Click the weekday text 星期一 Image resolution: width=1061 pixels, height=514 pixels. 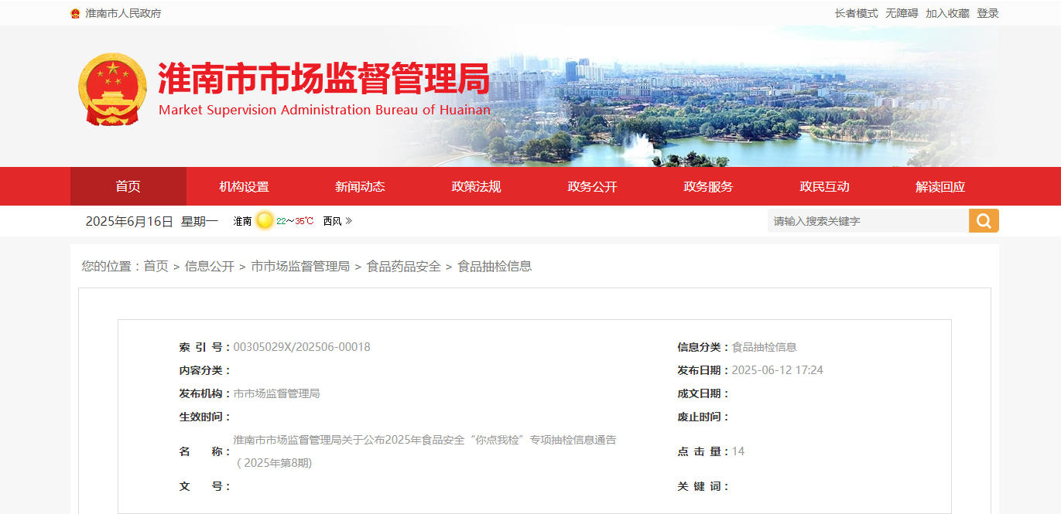click(200, 221)
